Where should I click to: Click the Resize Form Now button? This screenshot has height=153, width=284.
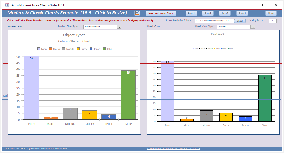coord(161,13)
